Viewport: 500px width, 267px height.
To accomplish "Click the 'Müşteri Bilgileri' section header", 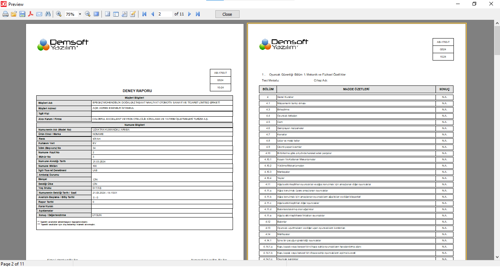I will pos(135,98).
